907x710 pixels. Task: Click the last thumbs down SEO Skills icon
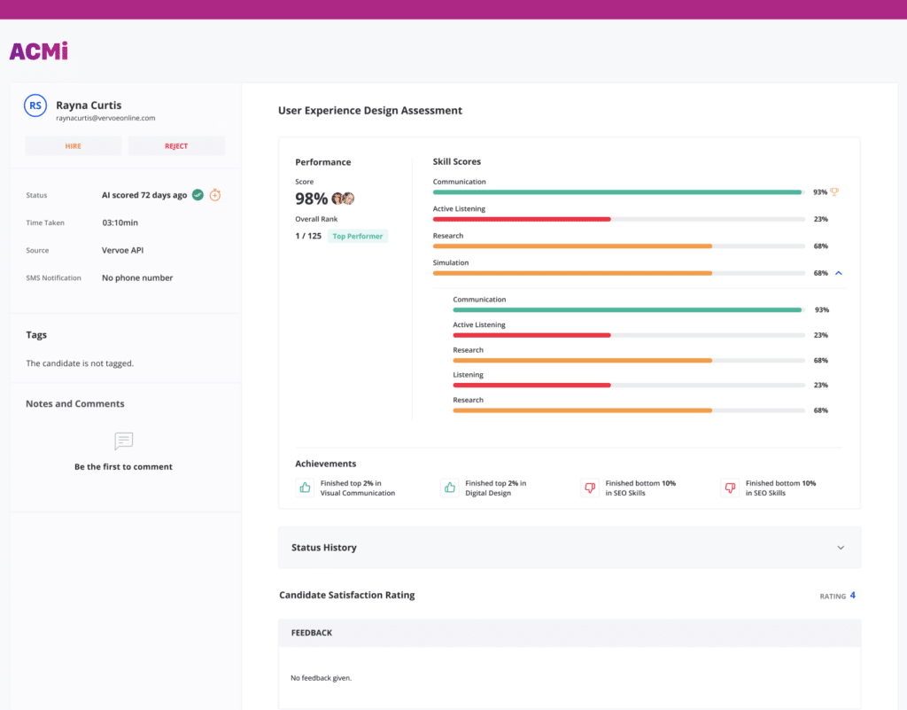coord(730,488)
